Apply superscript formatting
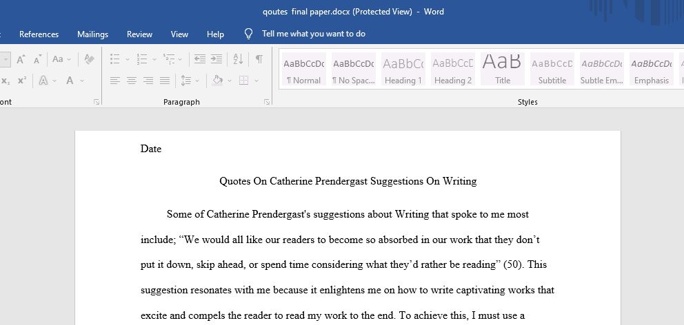Image resolution: width=684 pixels, height=325 pixels. (x=22, y=81)
